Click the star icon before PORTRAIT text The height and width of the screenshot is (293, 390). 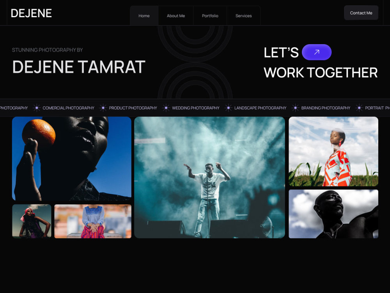[359, 108]
